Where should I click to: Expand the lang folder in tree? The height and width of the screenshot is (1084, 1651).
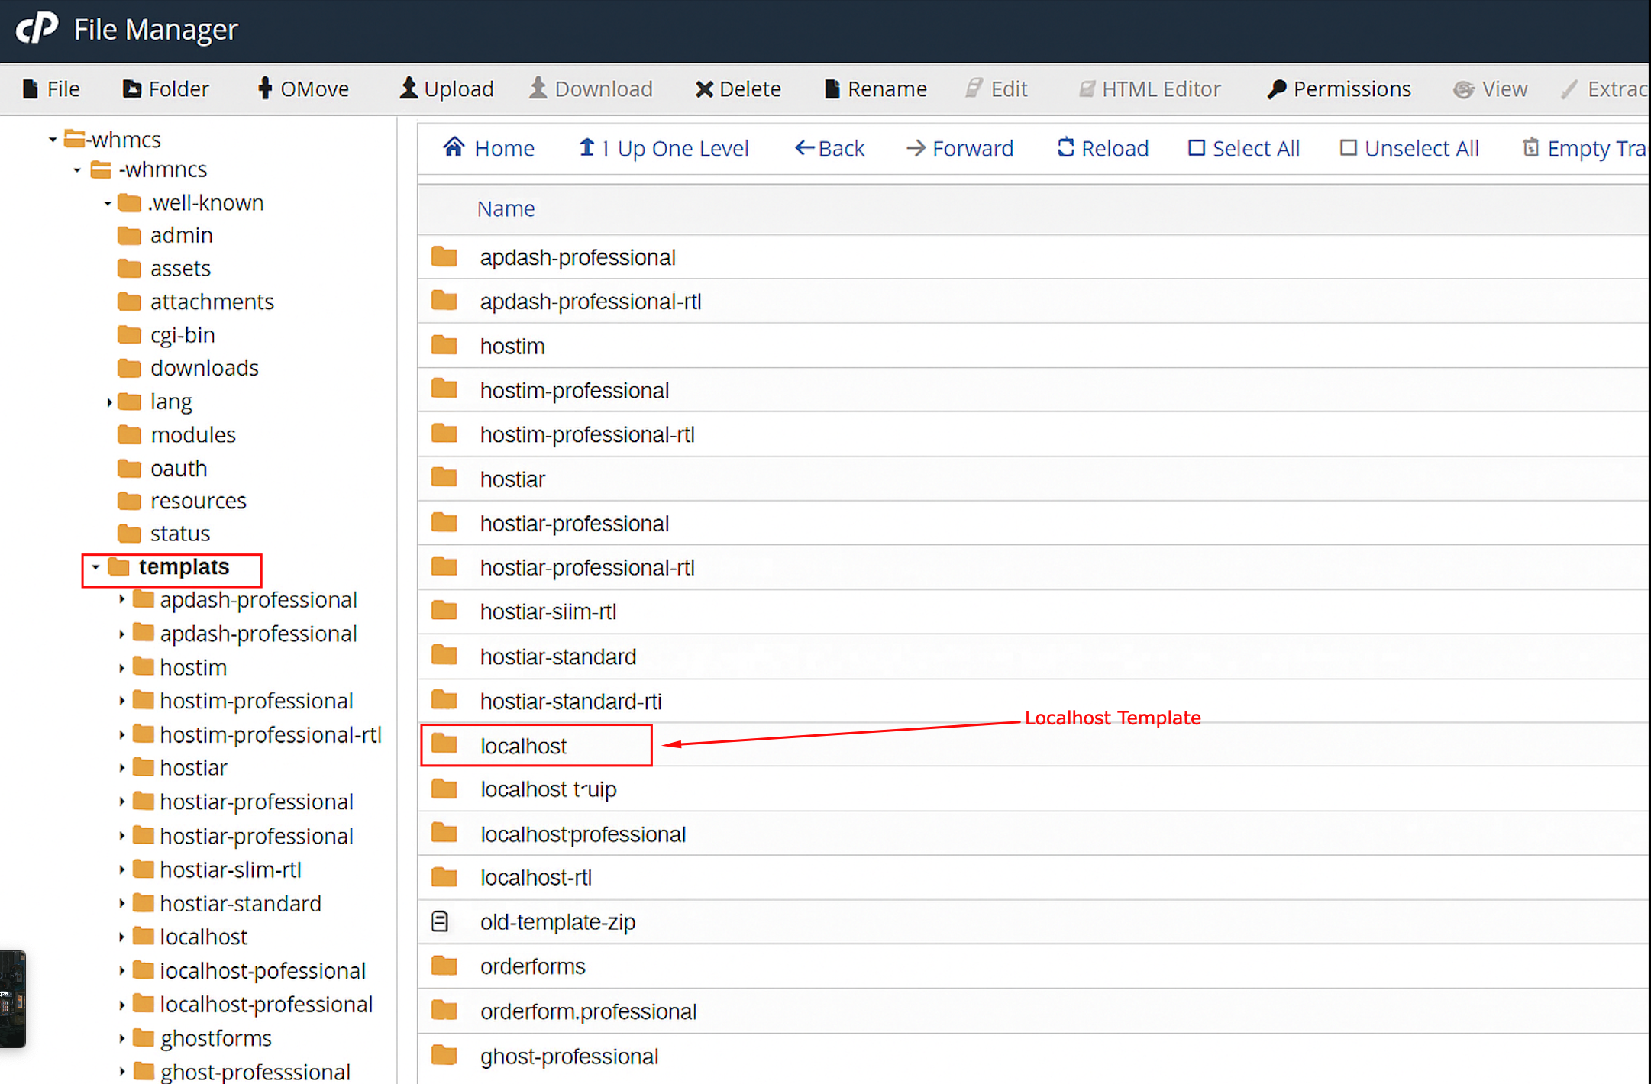coord(109,402)
